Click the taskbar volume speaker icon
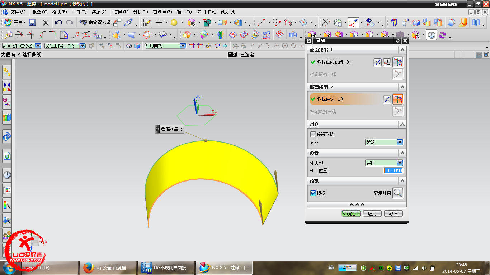This screenshot has width=490, height=275. 424,268
